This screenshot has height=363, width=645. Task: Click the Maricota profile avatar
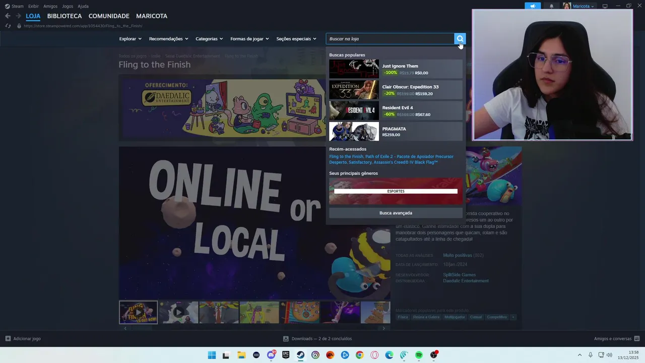[x=567, y=6]
